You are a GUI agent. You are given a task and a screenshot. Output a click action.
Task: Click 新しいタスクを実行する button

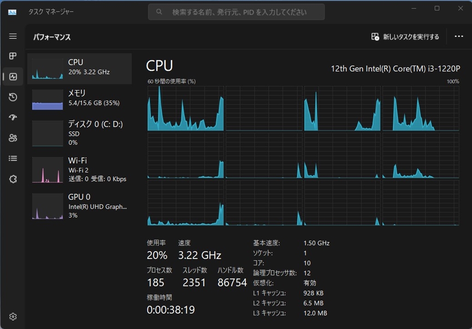click(405, 37)
